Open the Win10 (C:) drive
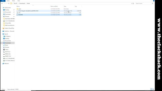Image resolution: width=162 pixels, height=91 pixels. (8, 52)
